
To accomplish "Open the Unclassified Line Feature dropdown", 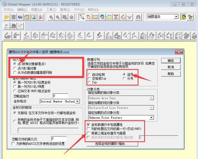I will tap(121, 108).
